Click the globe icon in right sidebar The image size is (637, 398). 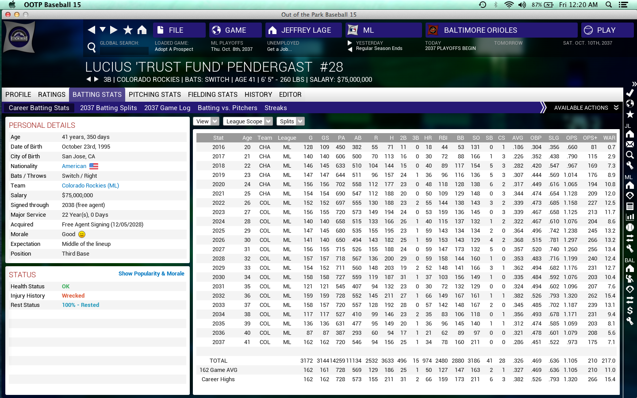click(630, 103)
